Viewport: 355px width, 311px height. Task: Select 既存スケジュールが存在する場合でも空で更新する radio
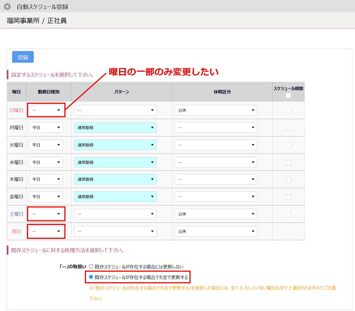click(91, 277)
